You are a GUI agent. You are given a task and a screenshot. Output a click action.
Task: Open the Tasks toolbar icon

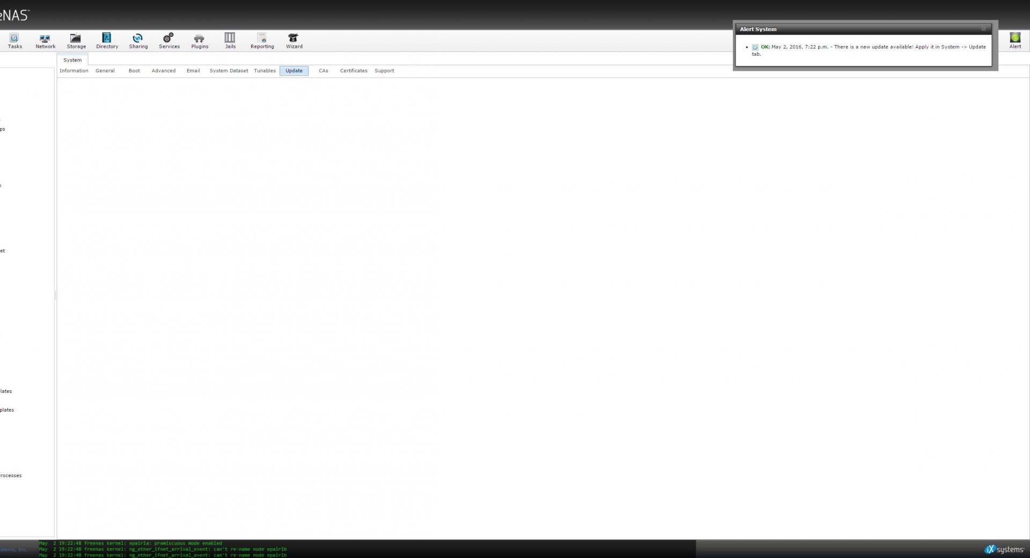pos(14,41)
